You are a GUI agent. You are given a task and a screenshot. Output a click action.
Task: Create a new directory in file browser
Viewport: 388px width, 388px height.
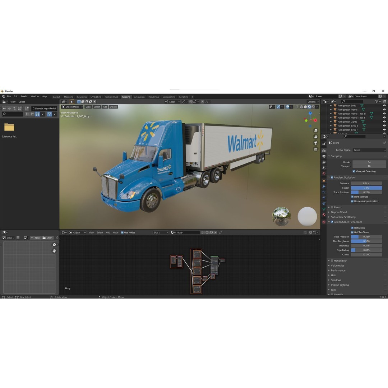[27, 108]
